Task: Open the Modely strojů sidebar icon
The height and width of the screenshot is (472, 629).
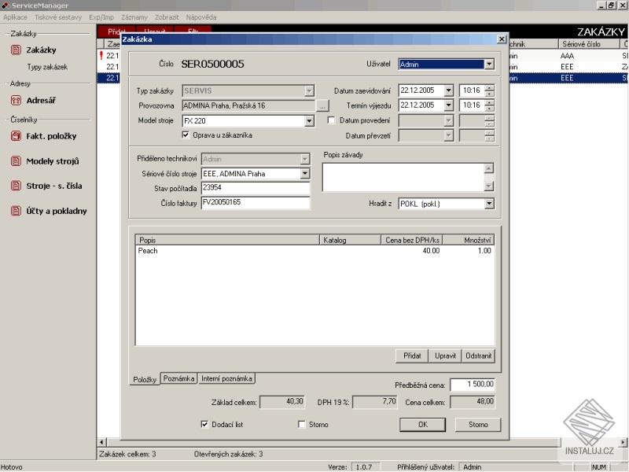Action: [16, 161]
